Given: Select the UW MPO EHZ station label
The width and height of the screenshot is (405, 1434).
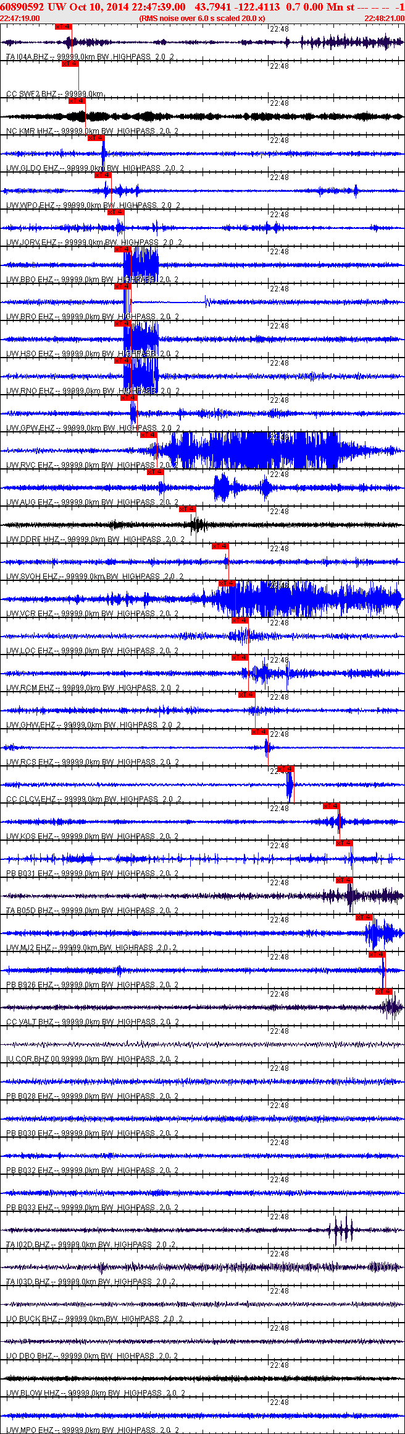Looking at the screenshot, I should pyautogui.click(x=30, y=1430).
